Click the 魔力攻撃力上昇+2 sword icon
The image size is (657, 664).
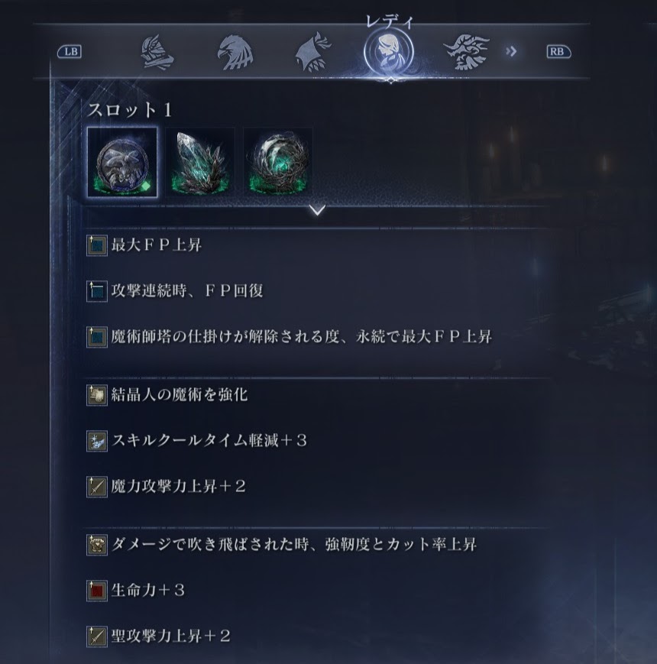coord(97,487)
